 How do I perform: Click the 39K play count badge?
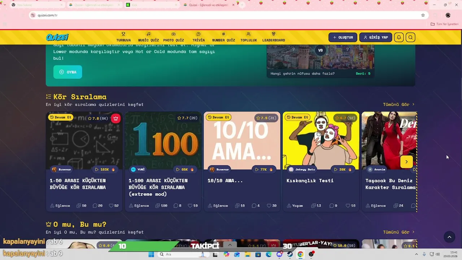point(342,169)
